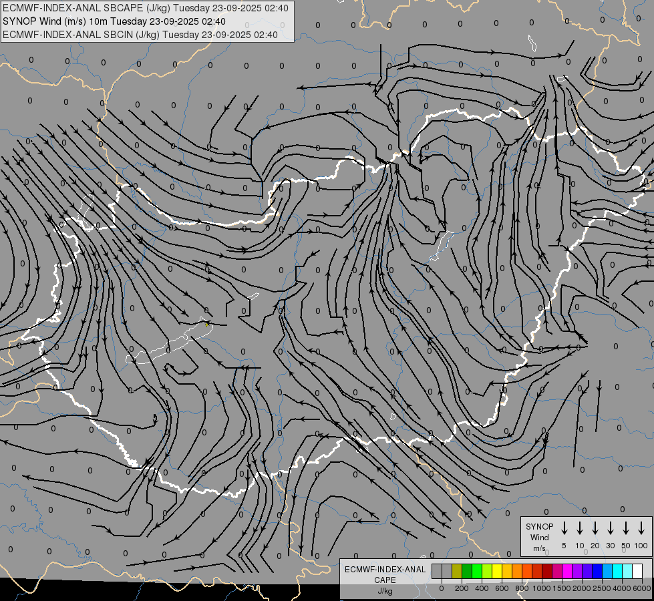Image resolution: width=654 pixels, height=601 pixels.
Task: Click the 4000 label on the CAPE scale
Action: pyautogui.click(x=622, y=588)
